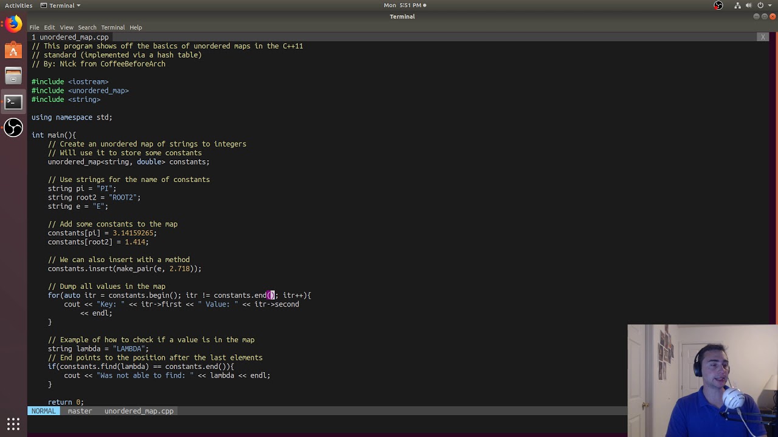The height and width of the screenshot is (437, 778).
Task: Open the clock and calendar panel
Action: tap(404, 5)
